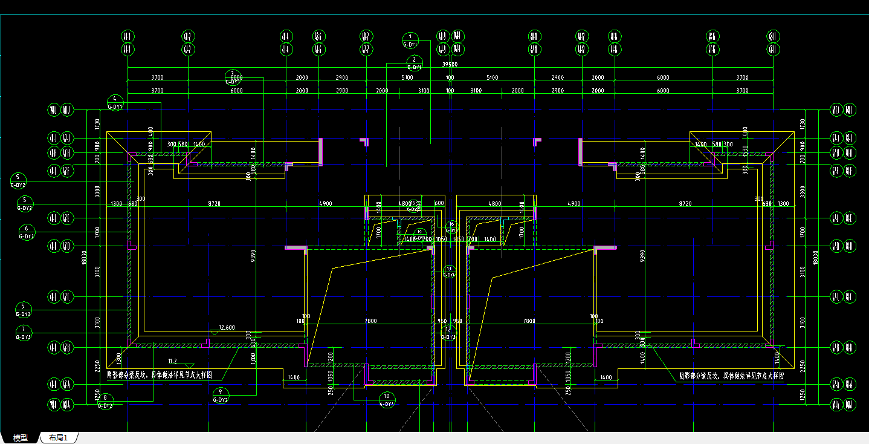Viewport: 869px width, 444px height.
Task: Pick the 18030 vertical dimension at left edge
Action: click(85, 258)
